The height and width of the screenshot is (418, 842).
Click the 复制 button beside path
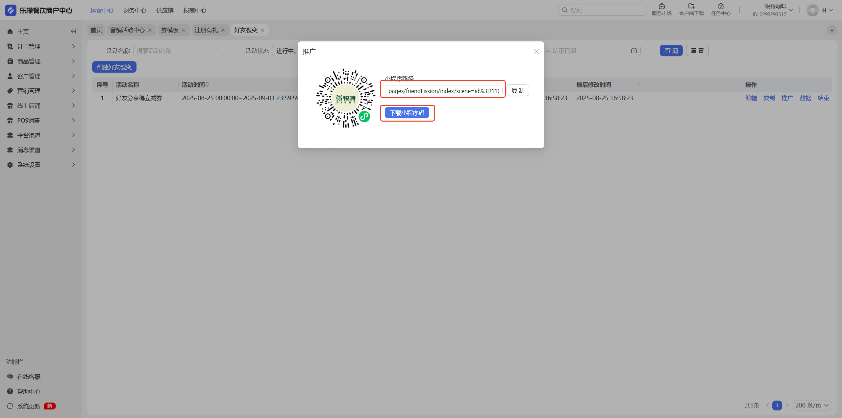(x=518, y=90)
